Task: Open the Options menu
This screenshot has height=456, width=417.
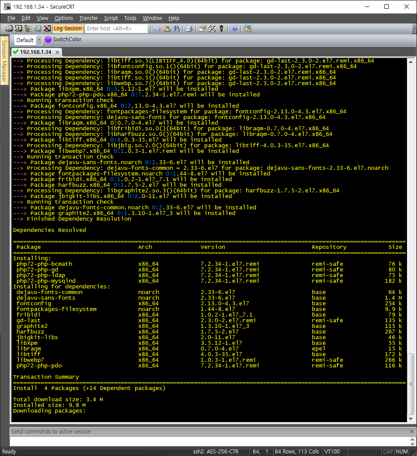Action: (64, 18)
